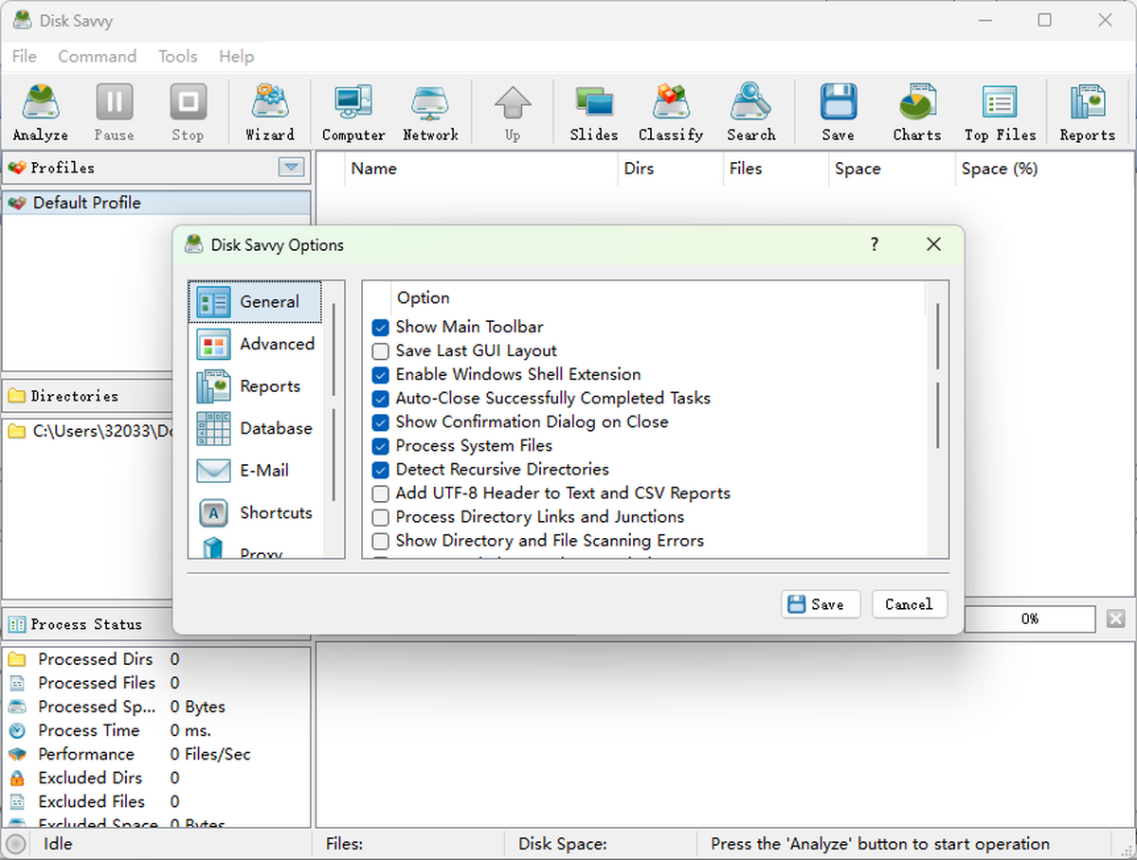Image resolution: width=1137 pixels, height=860 pixels.
Task: Click the Computer toolbar icon
Action: point(352,111)
